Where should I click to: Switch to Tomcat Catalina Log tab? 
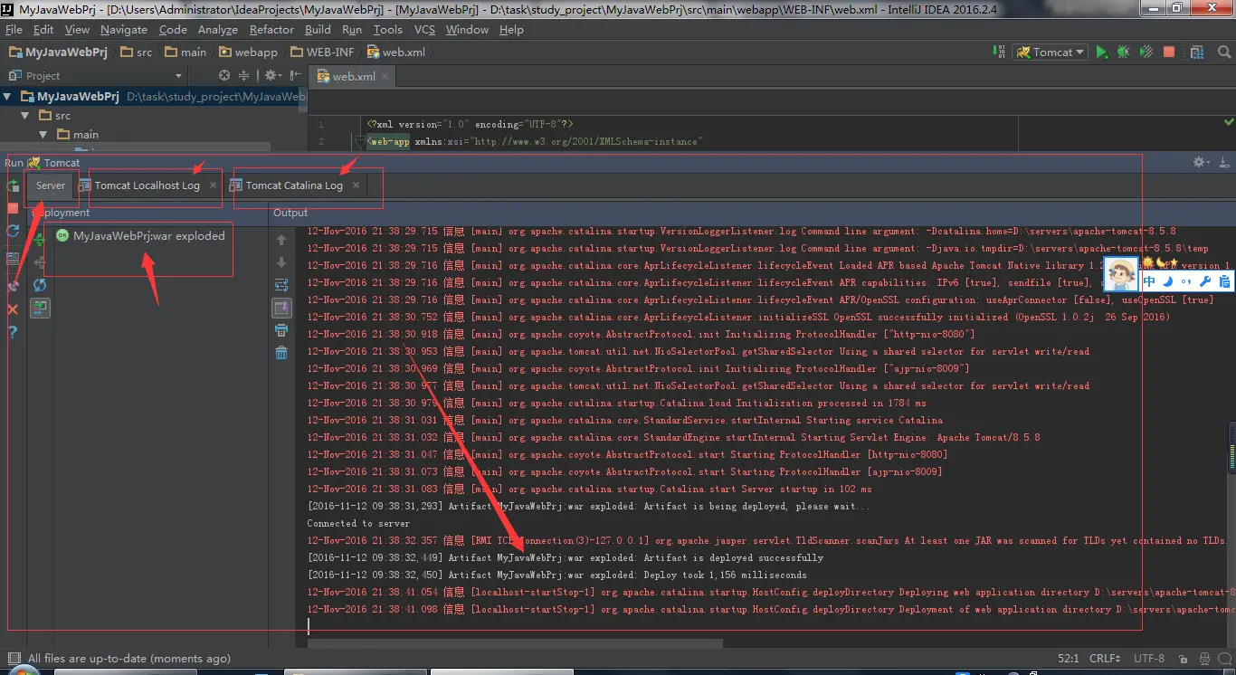tap(294, 185)
